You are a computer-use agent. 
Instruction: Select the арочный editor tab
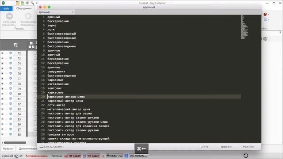click(x=56, y=12)
